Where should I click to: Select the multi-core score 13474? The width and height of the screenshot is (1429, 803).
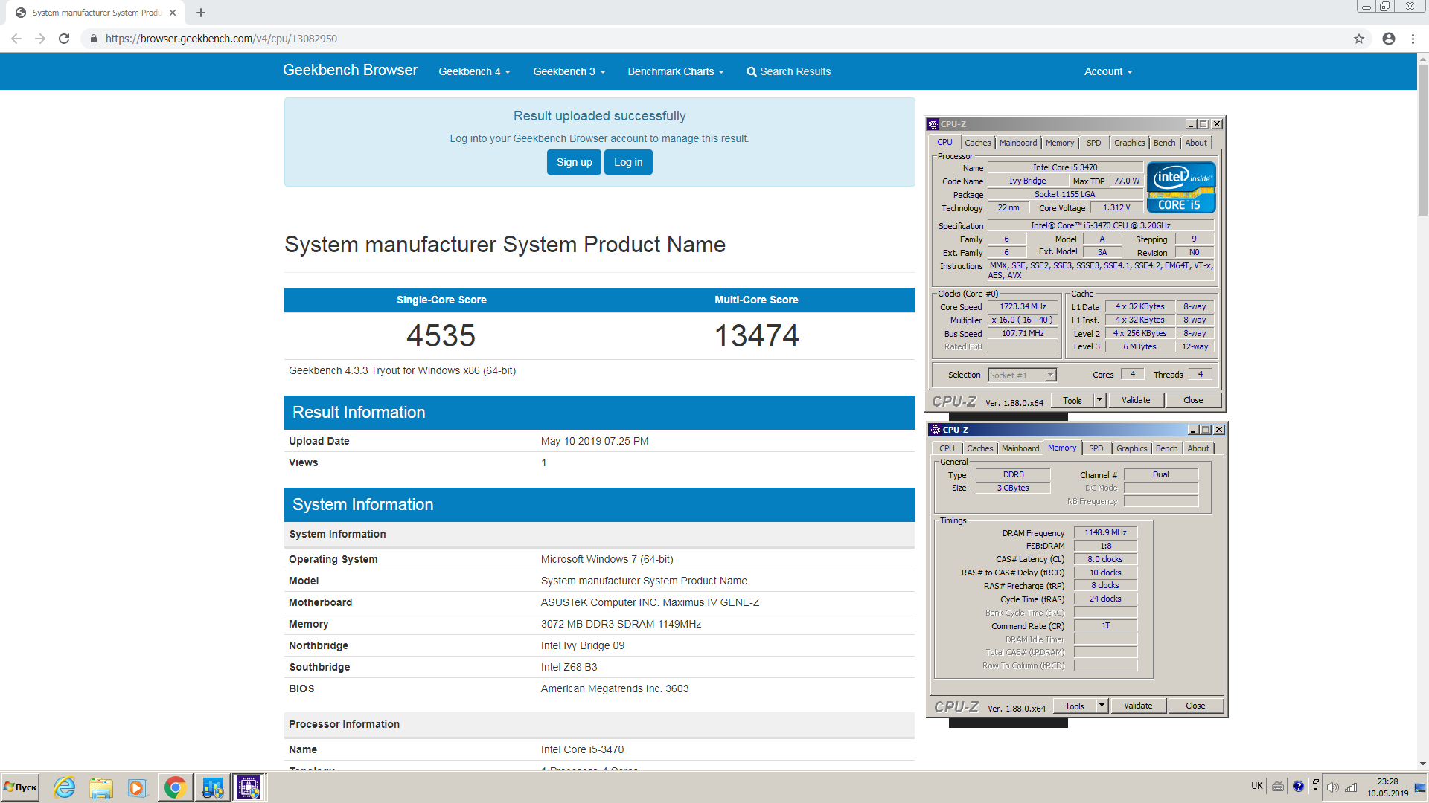click(756, 335)
